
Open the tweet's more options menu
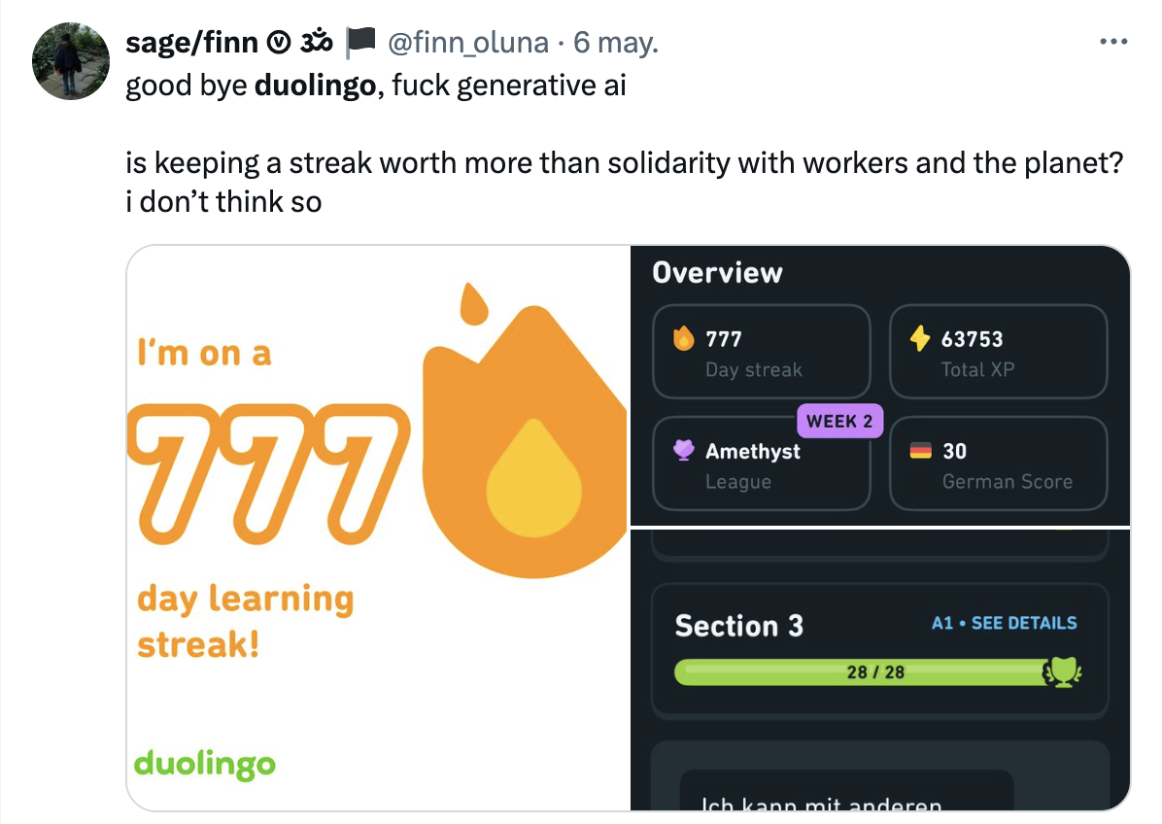[x=1111, y=43]
